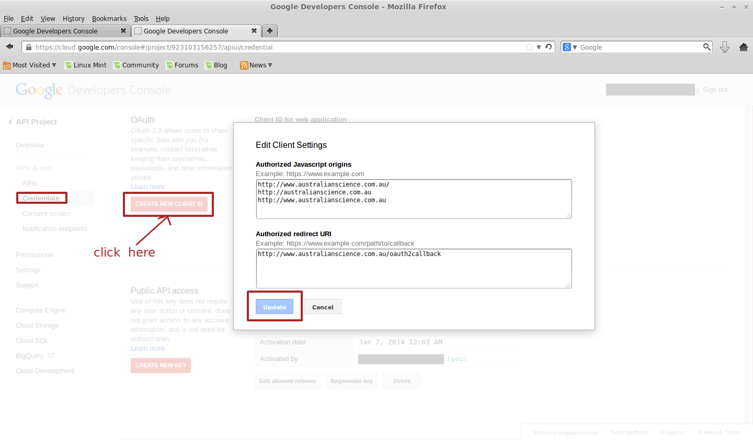Click in the Authorized redirect URI textarea
The image size is (753, 440).
coord(414,269)
